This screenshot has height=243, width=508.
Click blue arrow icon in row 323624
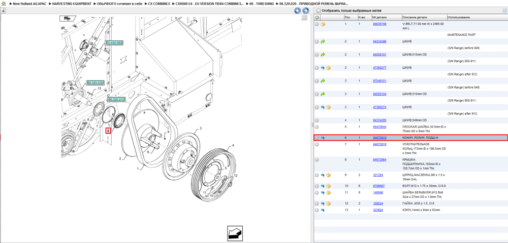[323, 210]
